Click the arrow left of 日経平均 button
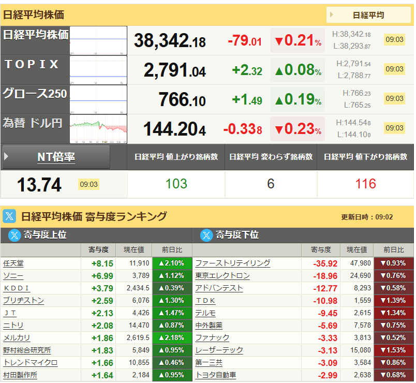 [x=332, y=14]
